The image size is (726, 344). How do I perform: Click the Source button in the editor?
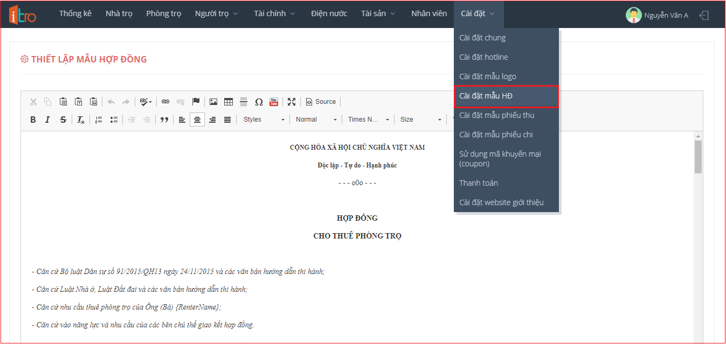321,102
